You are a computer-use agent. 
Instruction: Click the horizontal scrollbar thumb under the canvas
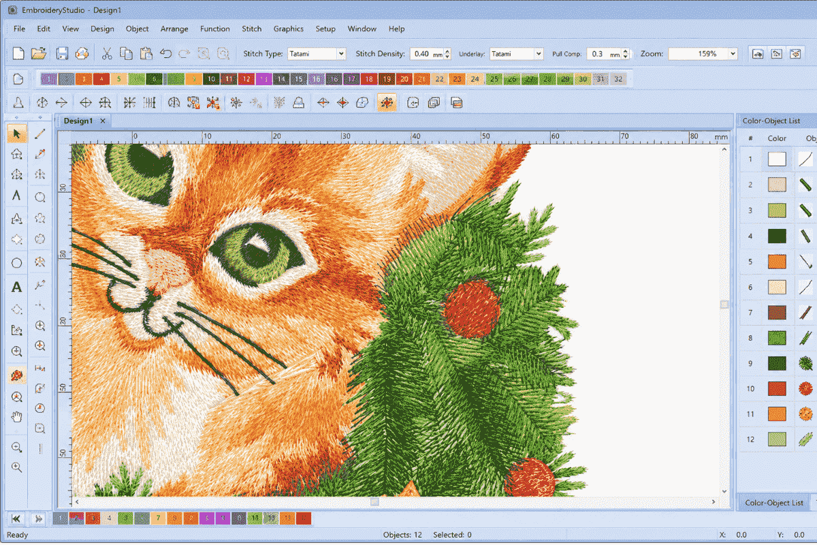(x=374, y=502)
